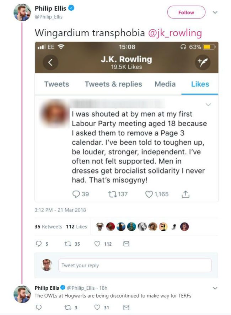View the 35 Retweets list
The height and width of the screenshot is (315, 231).
[48, 226]
